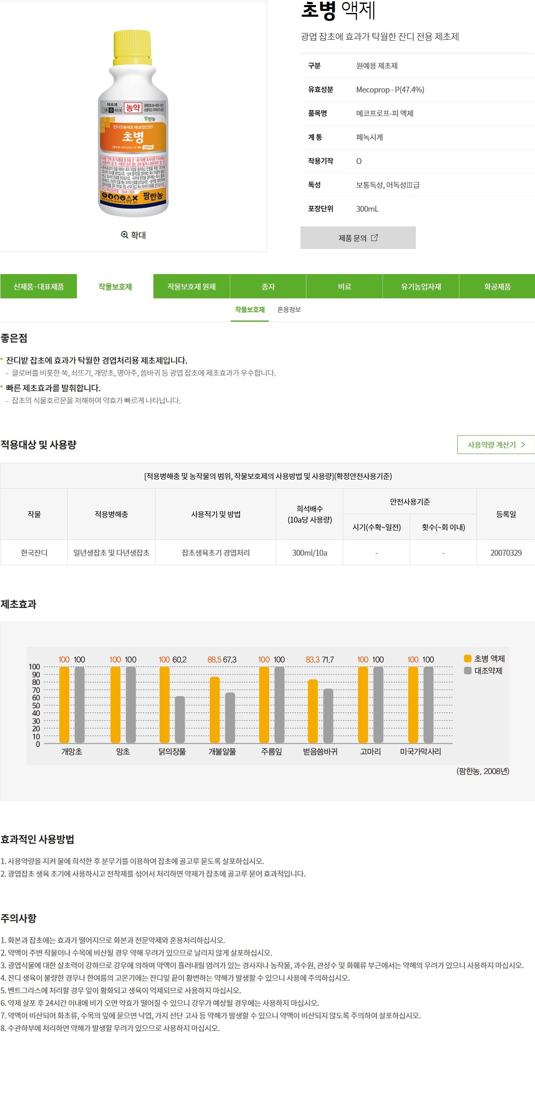
Task: Click the chevron arrow on 사용약량 계산기
Action: tap(523, 445)
